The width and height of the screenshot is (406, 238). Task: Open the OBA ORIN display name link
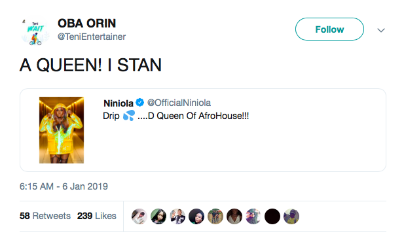pos(86,24)
